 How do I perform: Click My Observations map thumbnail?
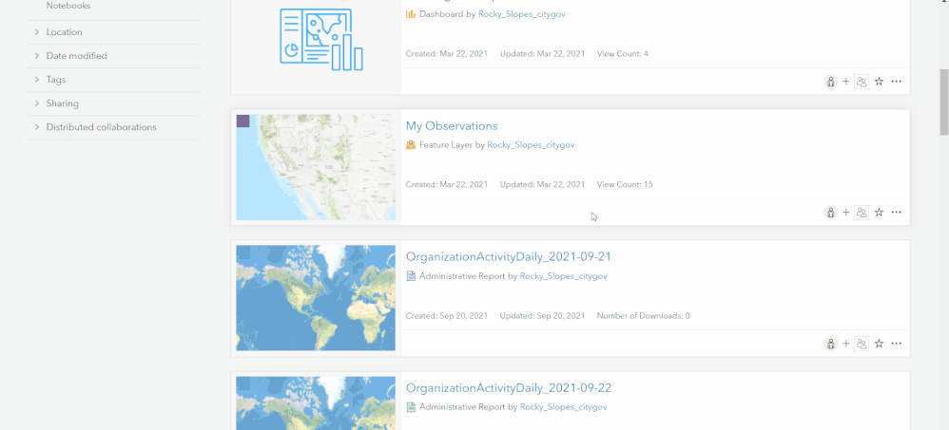[316, 167]
